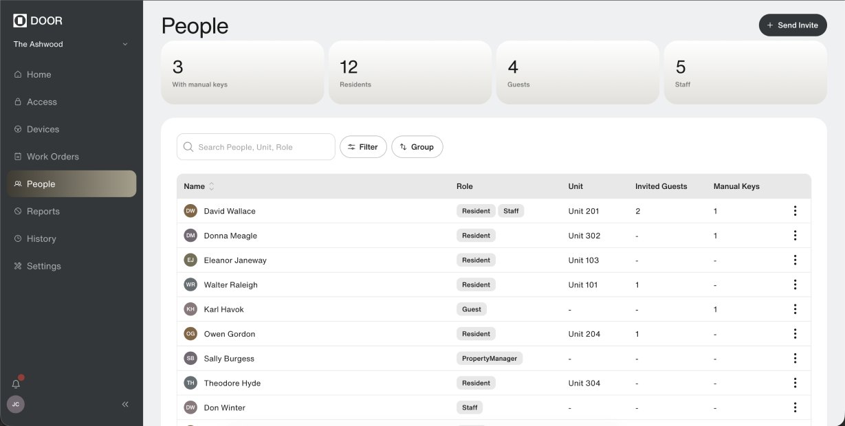
Task: Open the History page
Action: pos(72,239)
